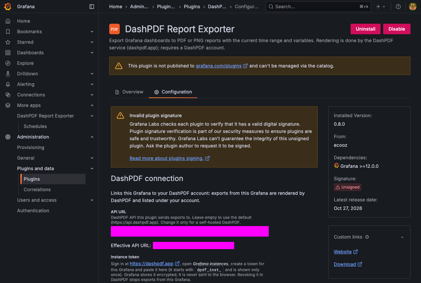This screenshot has height=283, width=421.
Task: Collapse the Plugins and data chevron
Action: pyautogui.click(x=92, y=168)
